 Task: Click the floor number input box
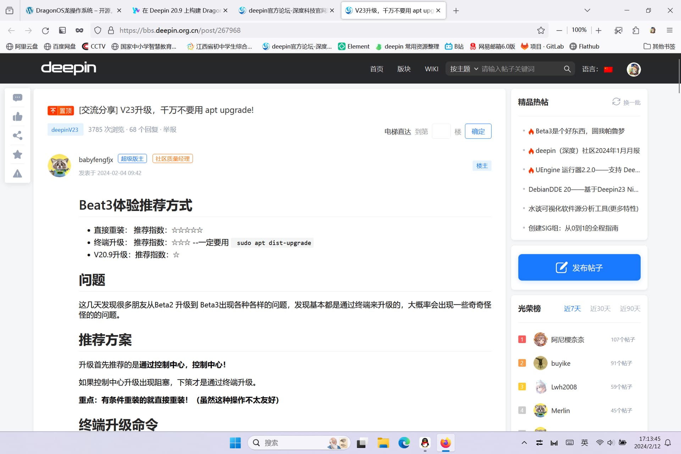(x=441, y=131)
